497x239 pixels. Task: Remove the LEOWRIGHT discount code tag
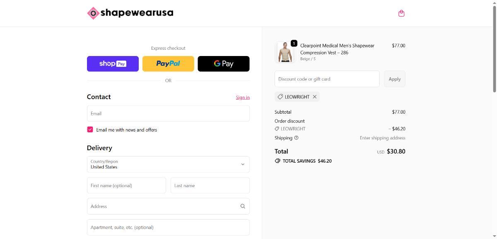pos(315,97)
